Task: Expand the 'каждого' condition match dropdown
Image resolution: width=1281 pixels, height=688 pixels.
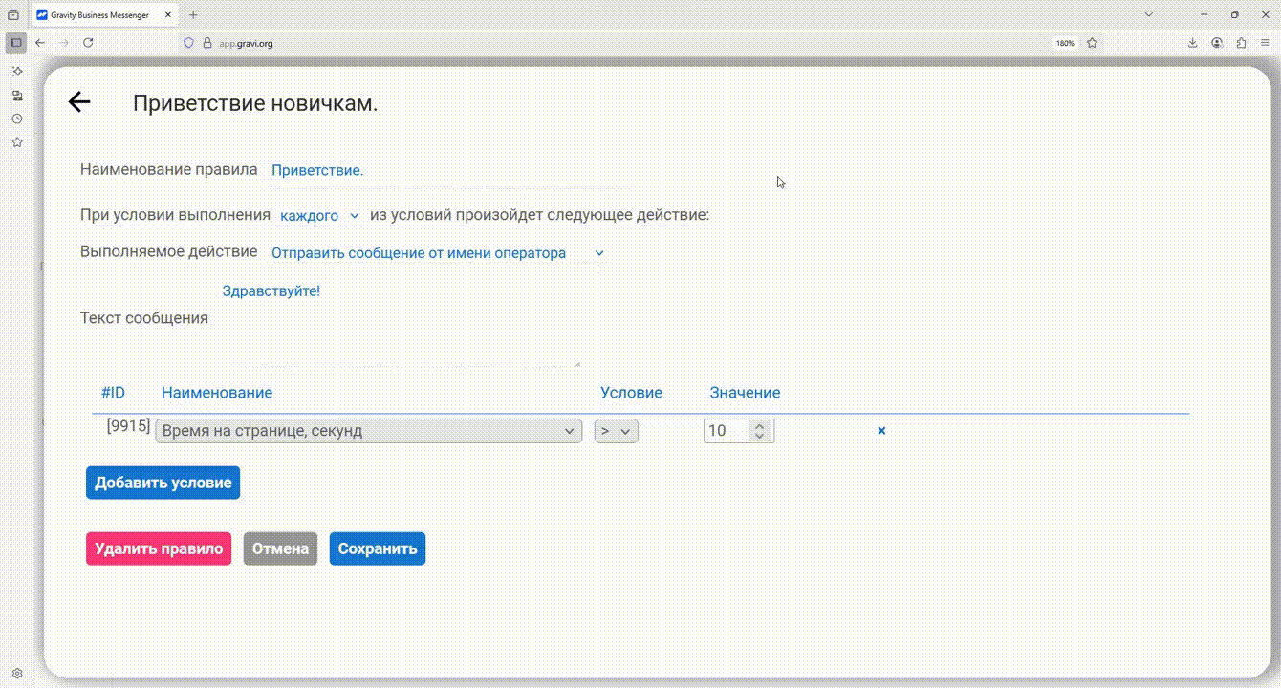Action: point(319,216)
